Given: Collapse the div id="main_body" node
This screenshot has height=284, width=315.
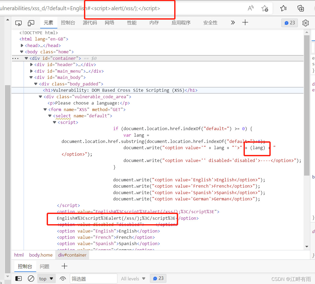Looking at the screenshot, I should tap(31, 77).
